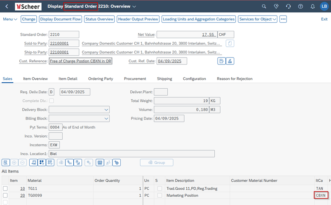Click the schedule lines chart icon
The image size is (331, 205).
click(78, 163)
